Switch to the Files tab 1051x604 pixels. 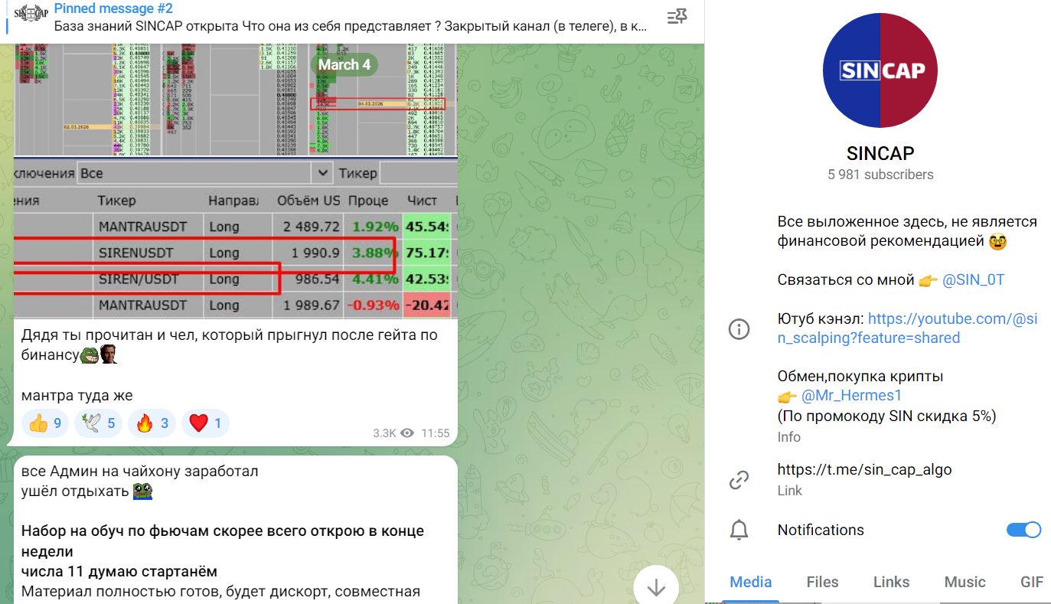pyautogui.click(x=822, y=582)
